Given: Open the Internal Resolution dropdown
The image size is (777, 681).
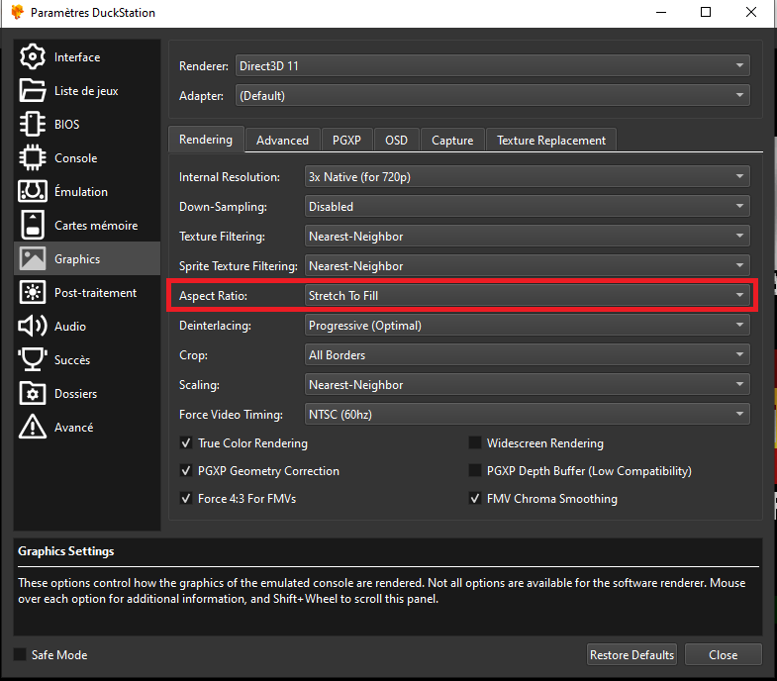Looking at the screenshot, I should point(527,177).
